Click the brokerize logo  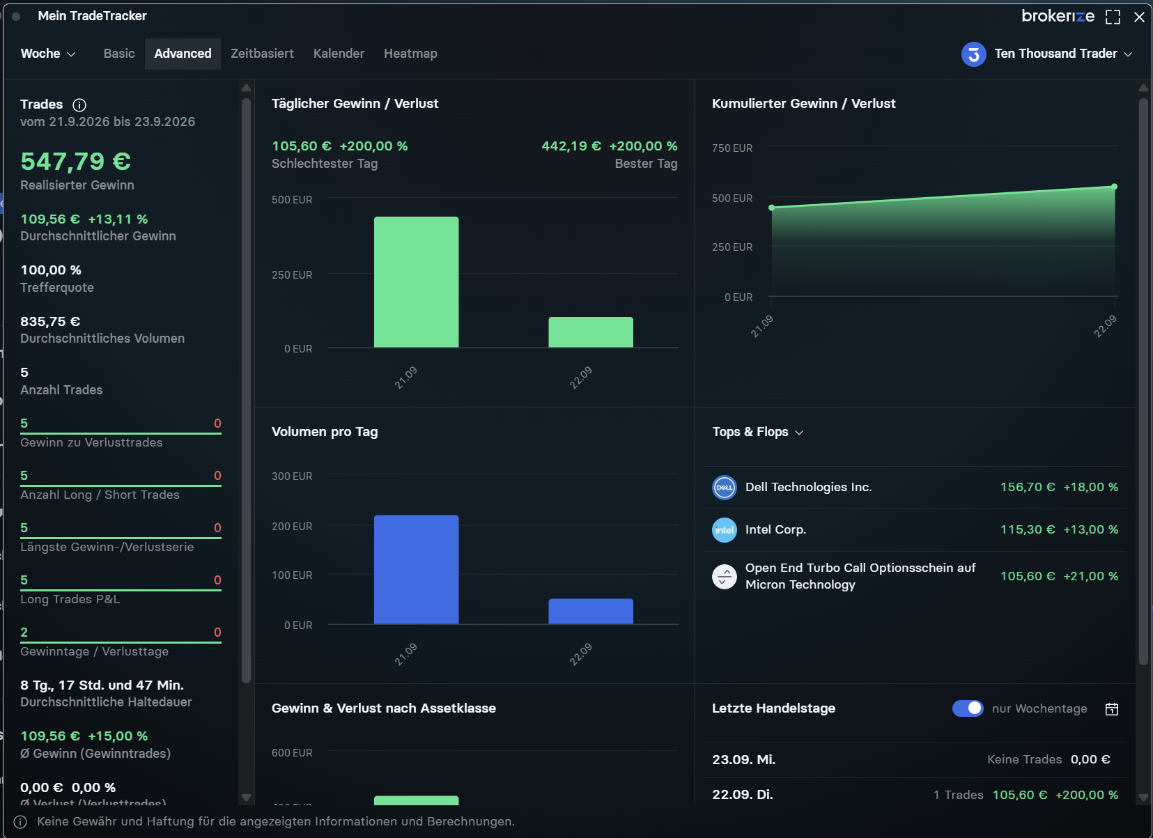click(1058, 16)
